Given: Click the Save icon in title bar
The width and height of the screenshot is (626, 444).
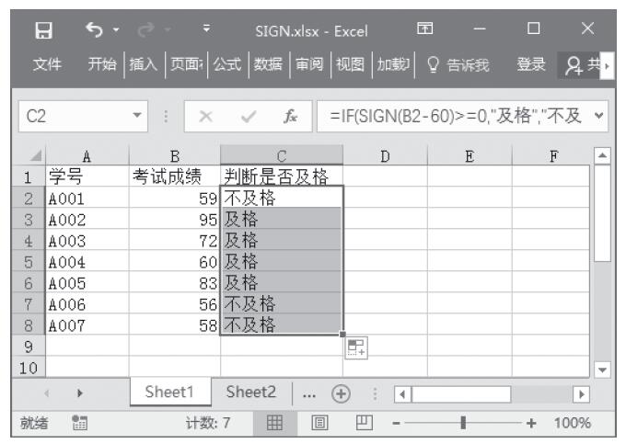Looking at the screenshot, I should tap(41, 31).
